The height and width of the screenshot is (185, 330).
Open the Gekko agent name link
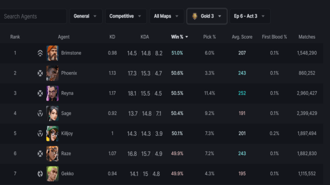(x=68, y=174)
